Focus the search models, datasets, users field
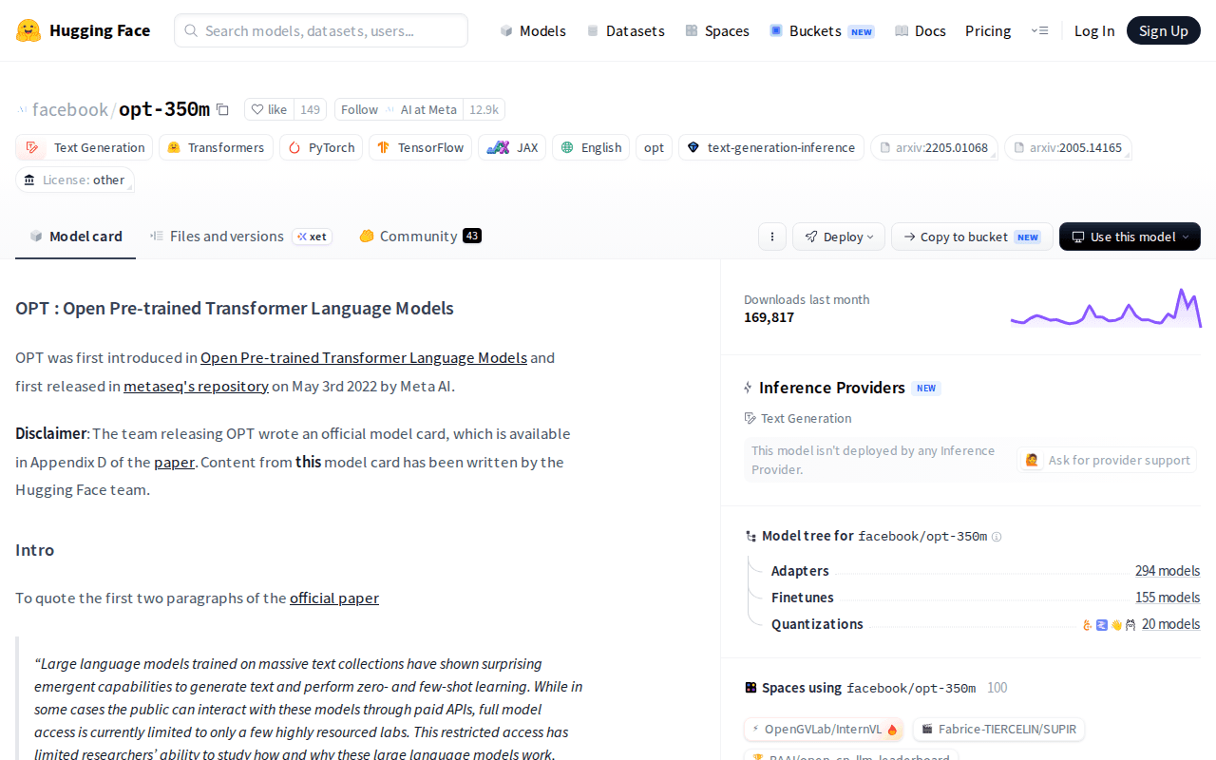The width and height of the screenshot is (1216, 760). tap(321, 30)
